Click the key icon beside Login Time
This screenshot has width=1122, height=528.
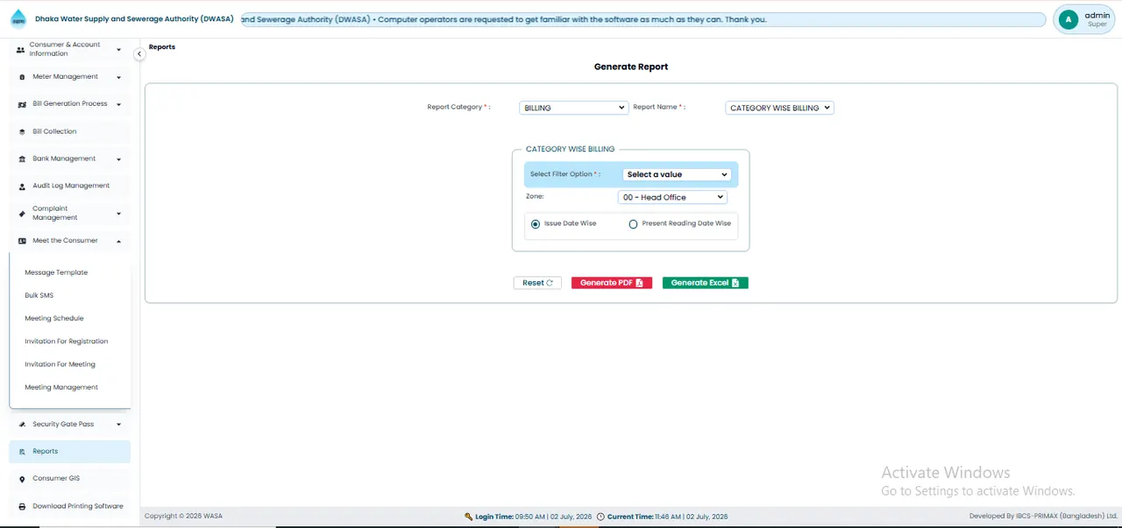tap(469, 517)
